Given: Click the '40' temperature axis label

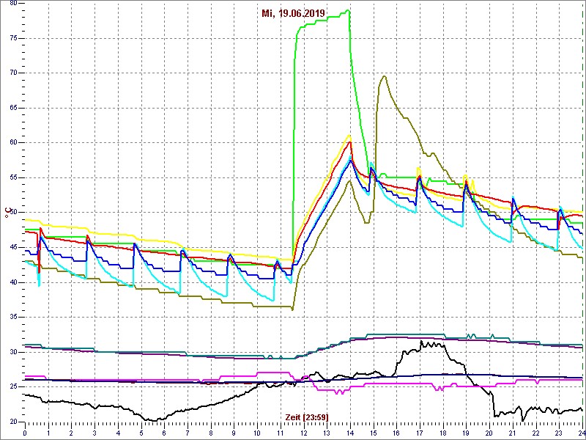Looking at the screenshot, I should 14,282.
